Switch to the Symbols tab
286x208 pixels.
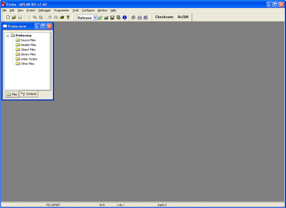[x=29, y=94]
